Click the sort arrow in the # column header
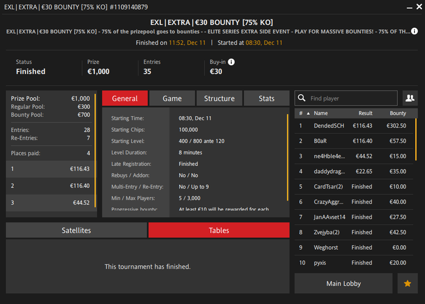Image resolution: width=425 pixels, height=304 pixels. (308, 114)
